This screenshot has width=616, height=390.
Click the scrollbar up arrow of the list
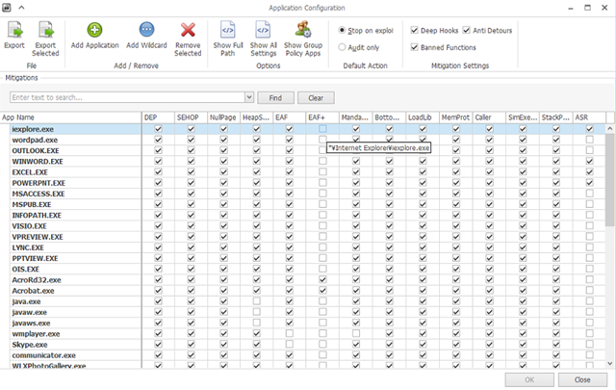(609, 129)
